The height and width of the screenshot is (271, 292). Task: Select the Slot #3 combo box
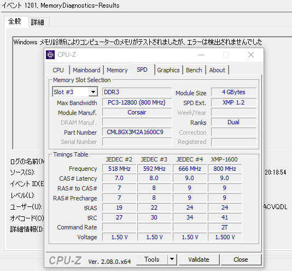point(75,92)
